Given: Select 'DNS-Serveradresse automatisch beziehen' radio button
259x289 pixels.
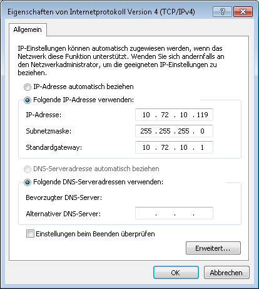Looking at the screenshot, I should pyautogui.click(x=28, y=169).
